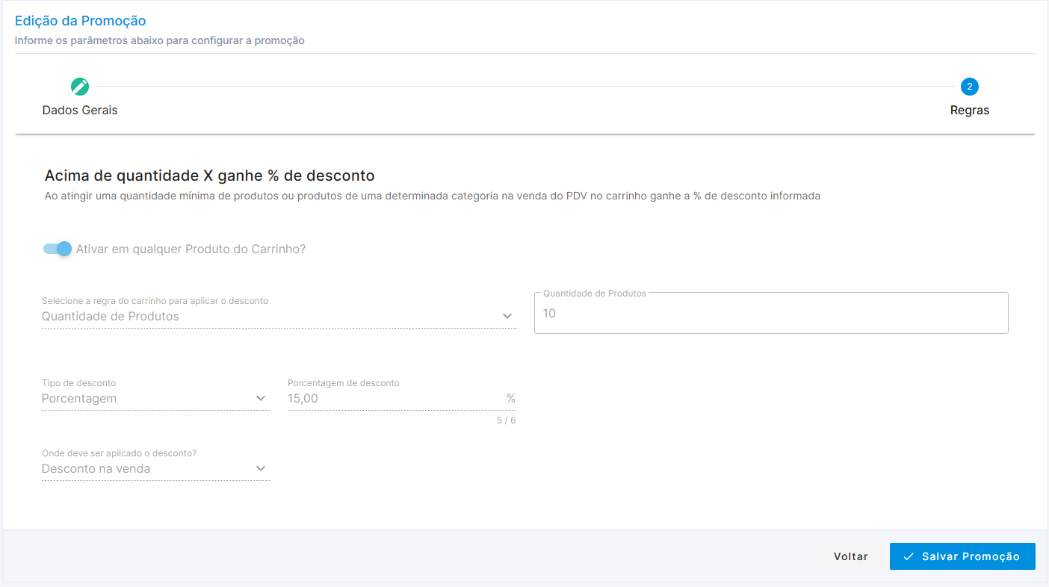
Task: Click the 'Acima de quantidade X' rule heading
Action: pos(209,176)
